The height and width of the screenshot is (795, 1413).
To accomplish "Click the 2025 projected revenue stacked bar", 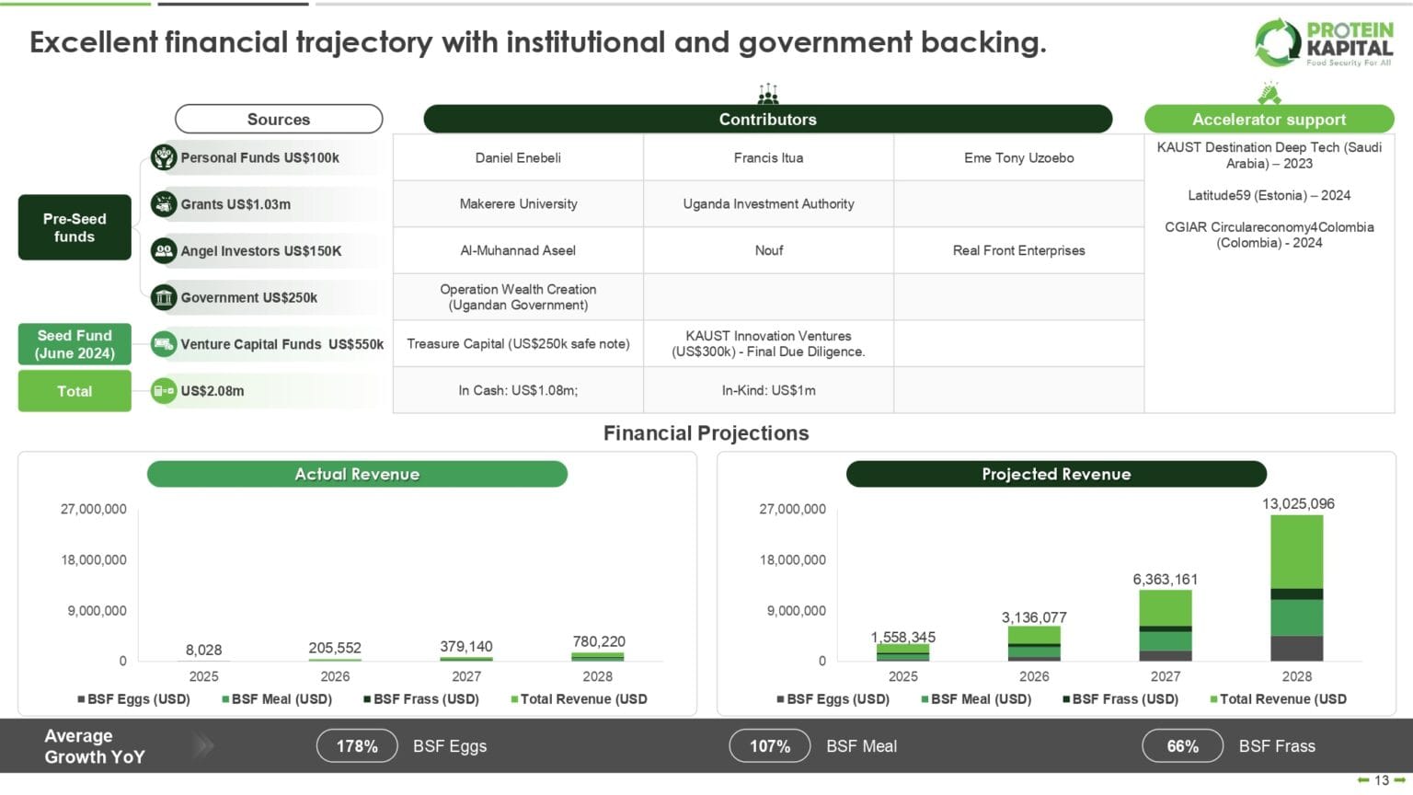I will point(902,652).
